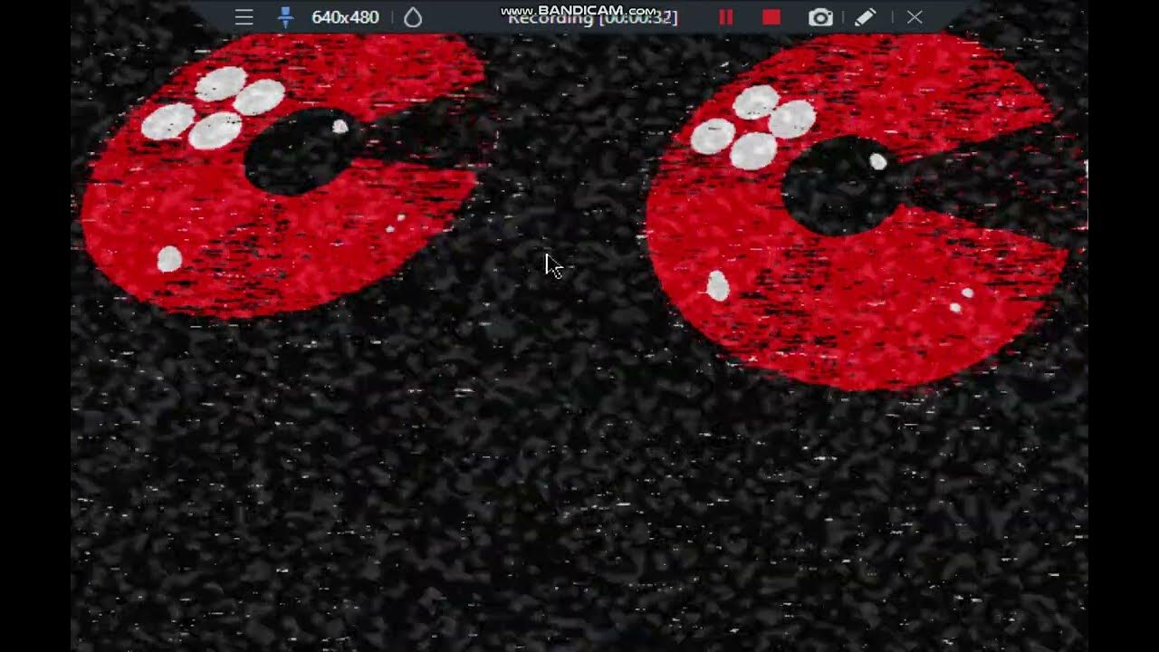Enable the pencil drawing tool
1159x652 pixels.
865,17
